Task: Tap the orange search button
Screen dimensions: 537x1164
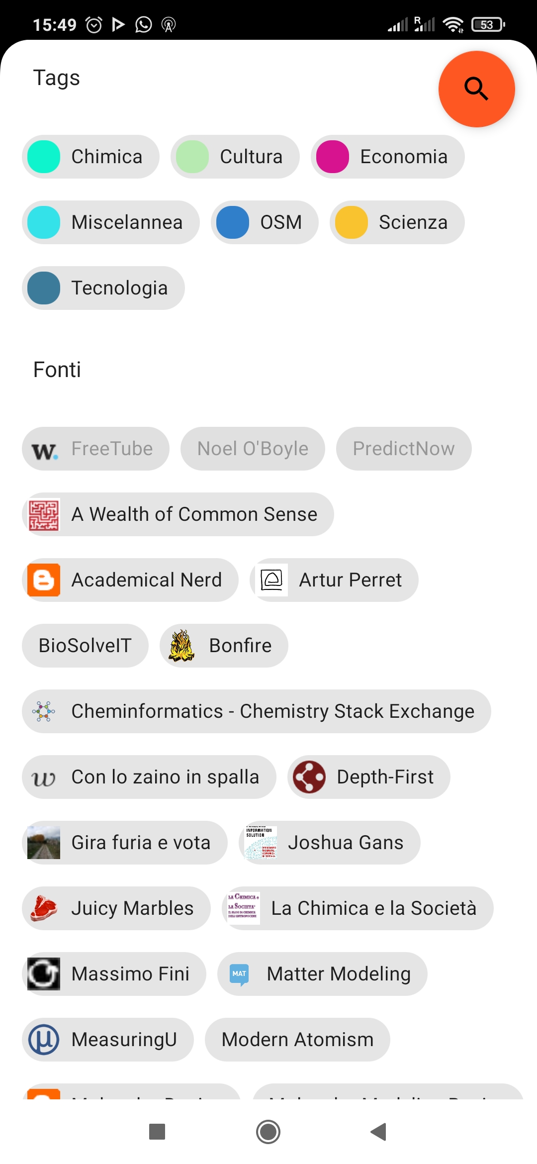Action: tap(476, 89)
